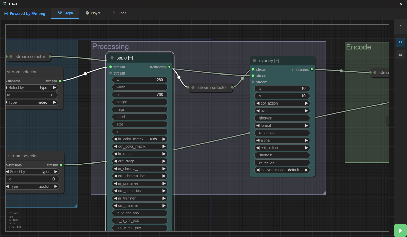Click right arrow of overlay format
Viewport: 407px width, 237px height.
pyautogui.click(x=306, y=126)
